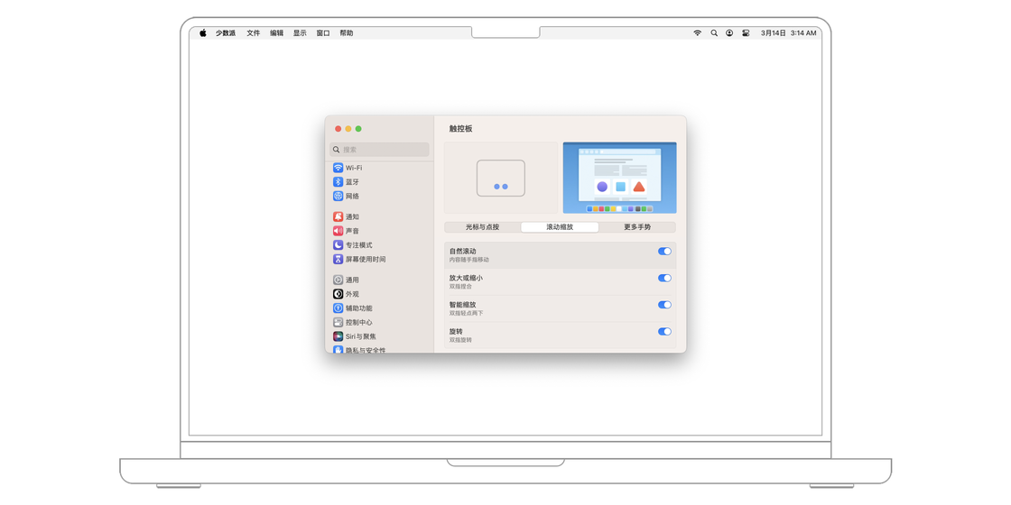Viewport: 1011px width, 505px height.
Task: Click the yellow minimize window button
Action: tap(348, 129)
